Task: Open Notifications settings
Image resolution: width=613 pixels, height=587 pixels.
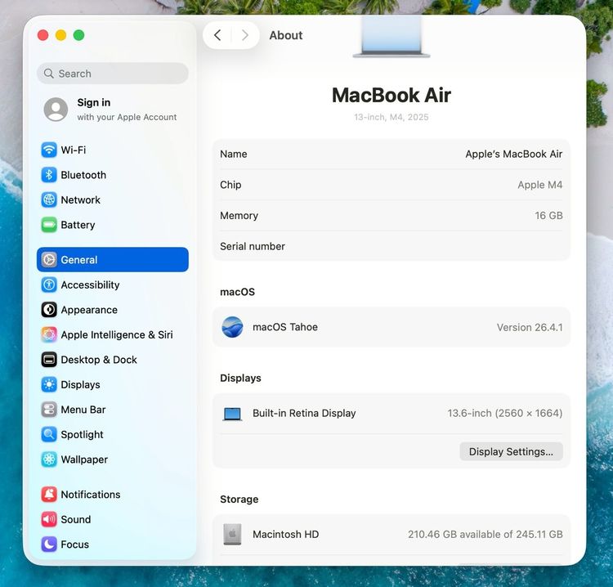Action: pos(113,495)
